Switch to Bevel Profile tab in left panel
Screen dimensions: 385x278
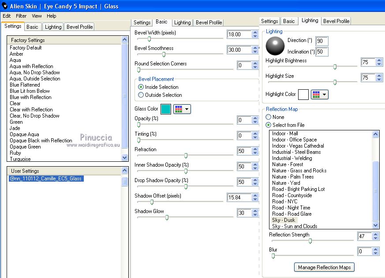(79, 27)
